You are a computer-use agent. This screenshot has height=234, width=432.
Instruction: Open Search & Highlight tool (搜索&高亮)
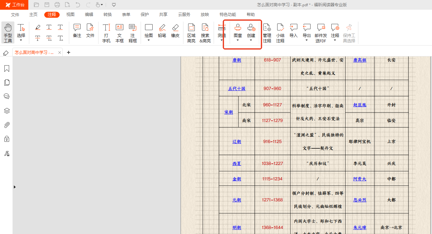click(205, 33)
